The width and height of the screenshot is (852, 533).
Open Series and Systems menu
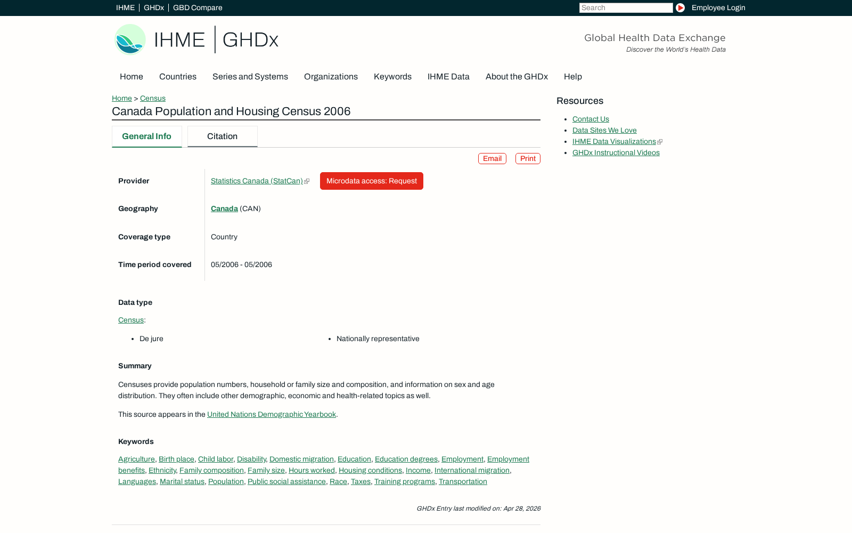click(250, 77)
